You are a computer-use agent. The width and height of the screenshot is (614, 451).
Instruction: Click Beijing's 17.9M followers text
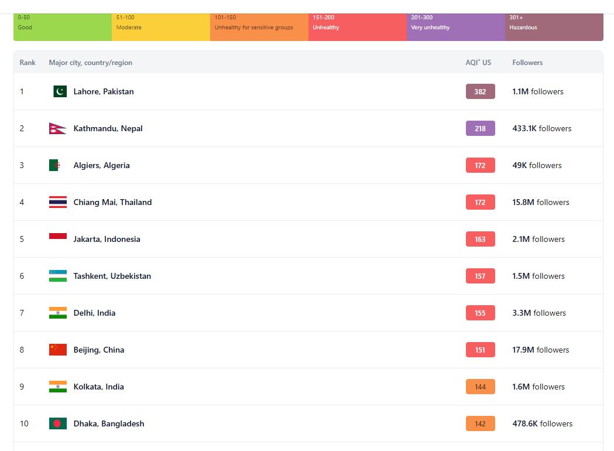[x=540, y=350]
